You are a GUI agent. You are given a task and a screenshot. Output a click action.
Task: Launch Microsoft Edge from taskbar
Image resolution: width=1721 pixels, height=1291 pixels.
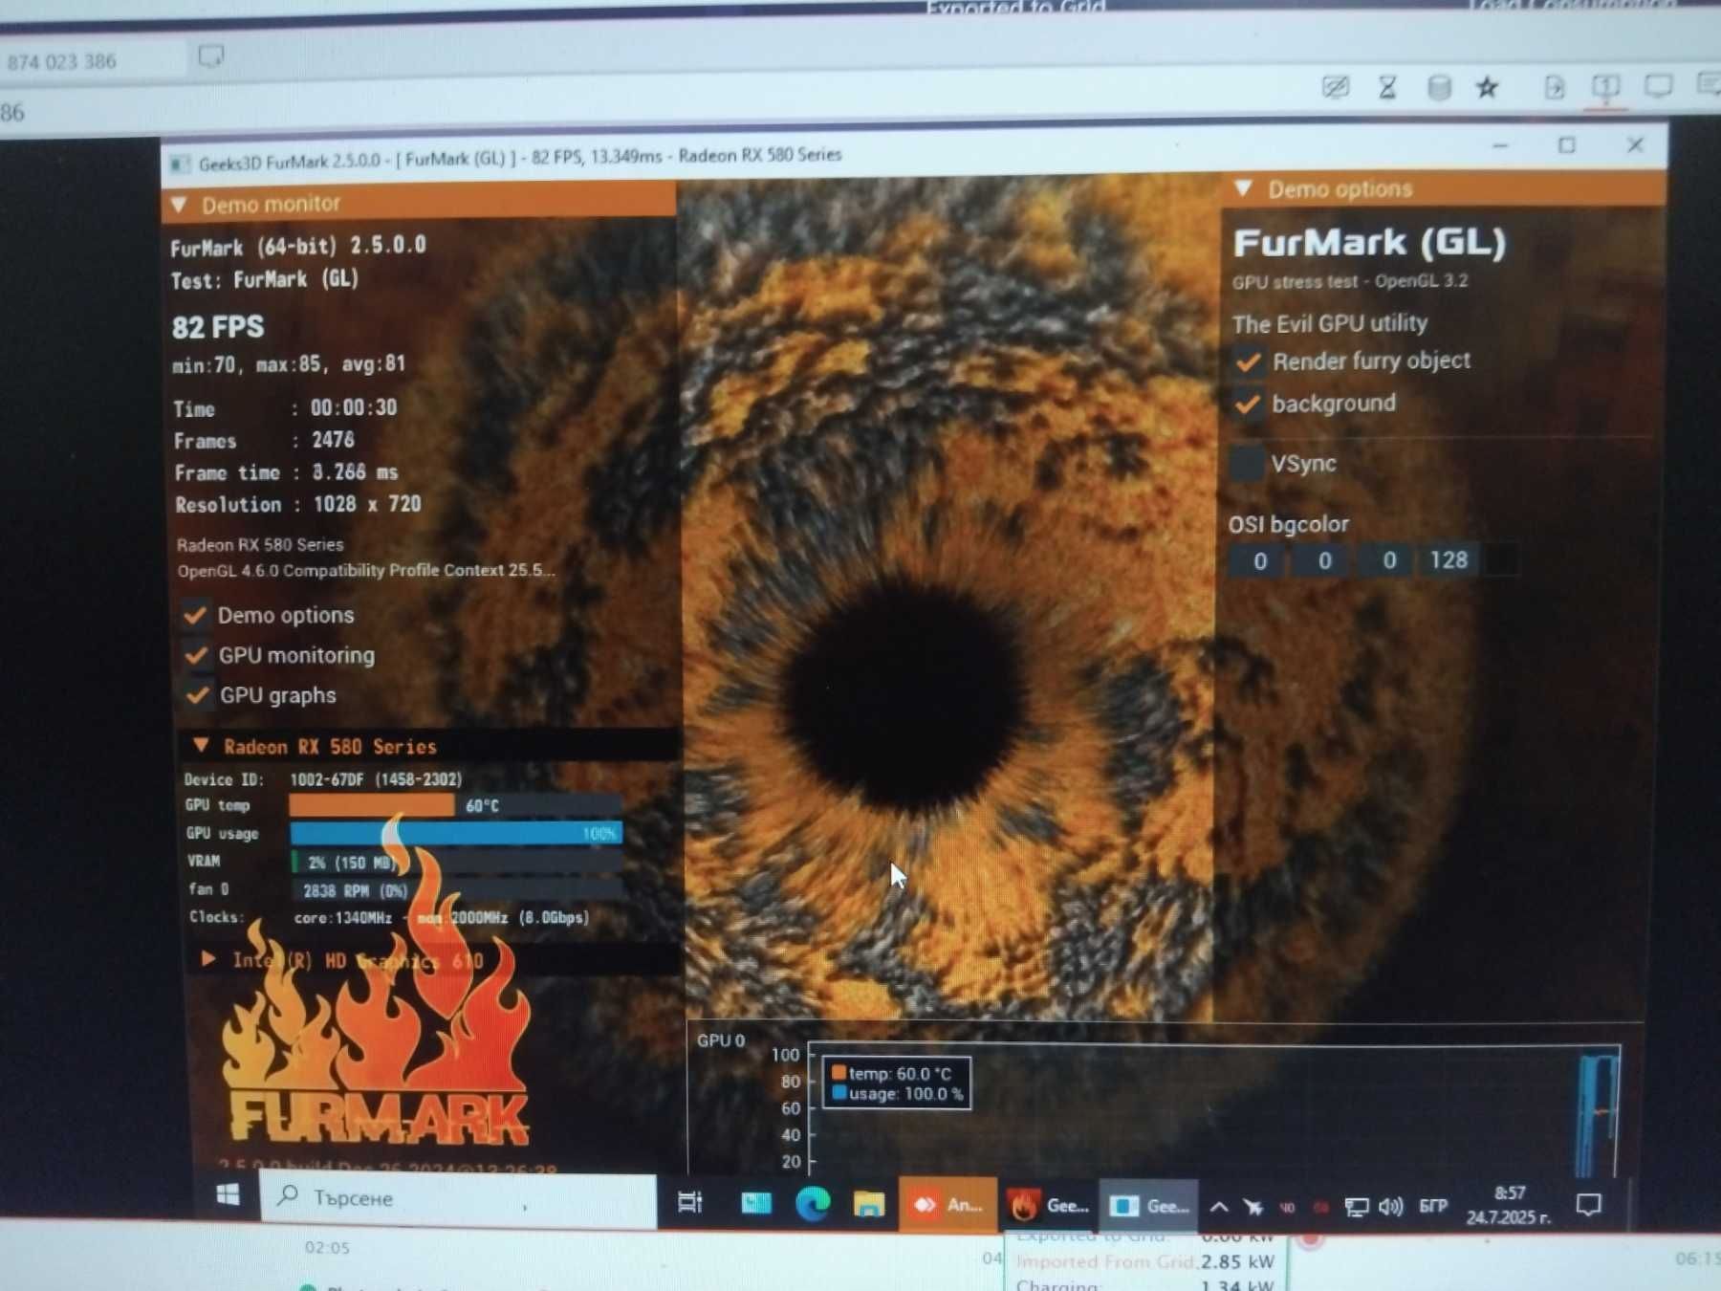point(813,1203)
